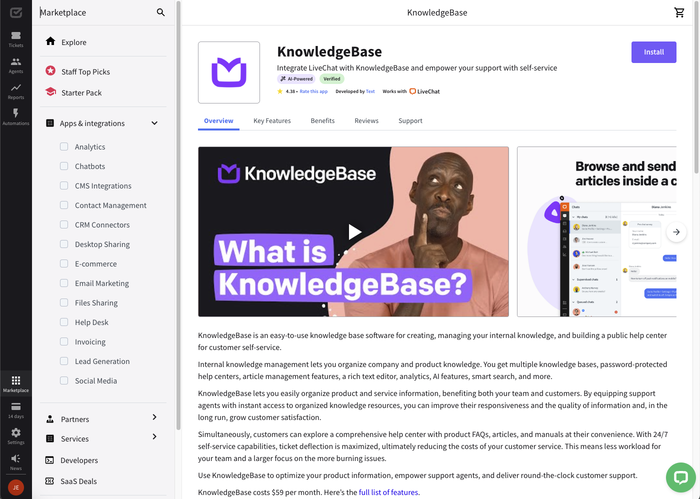This screenshot has height=499, width=700.
Task: Check the Social Media checkbox
Action: 64,380
